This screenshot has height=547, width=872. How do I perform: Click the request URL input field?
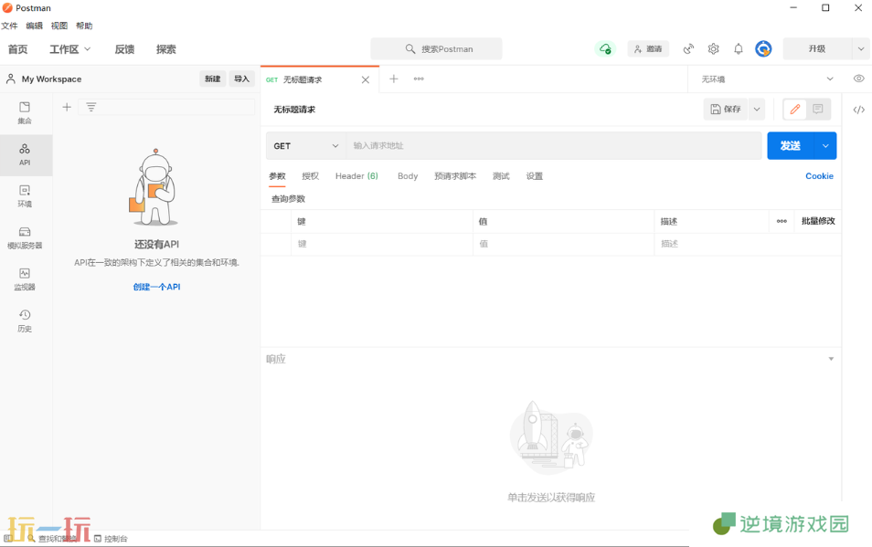tap(553, 145)
